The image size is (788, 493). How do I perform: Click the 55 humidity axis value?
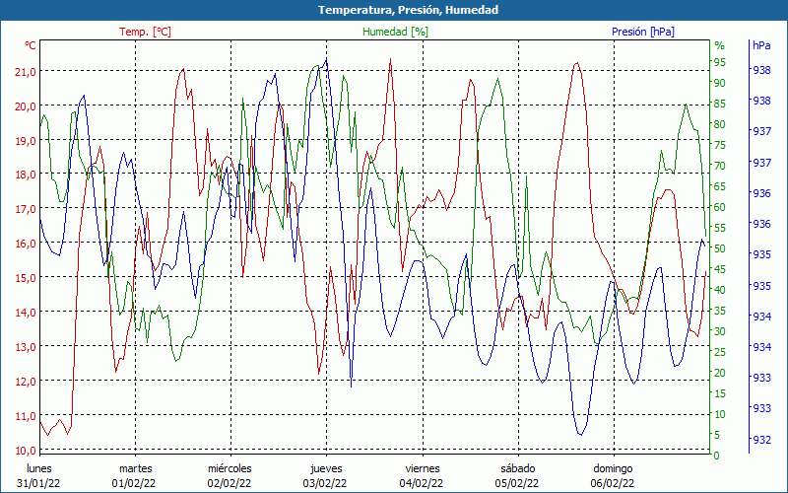click(720, 228)
